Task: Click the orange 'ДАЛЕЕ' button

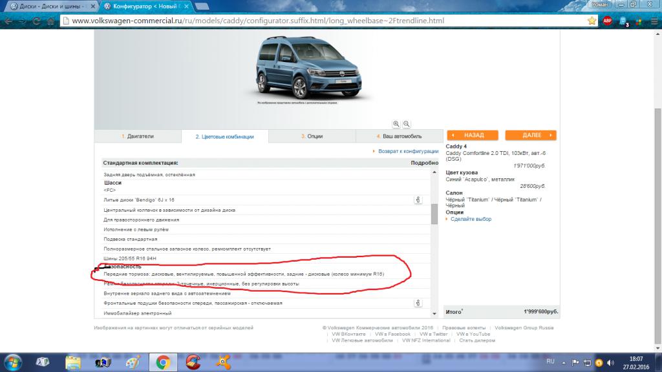Action: (x=531, y=135)
